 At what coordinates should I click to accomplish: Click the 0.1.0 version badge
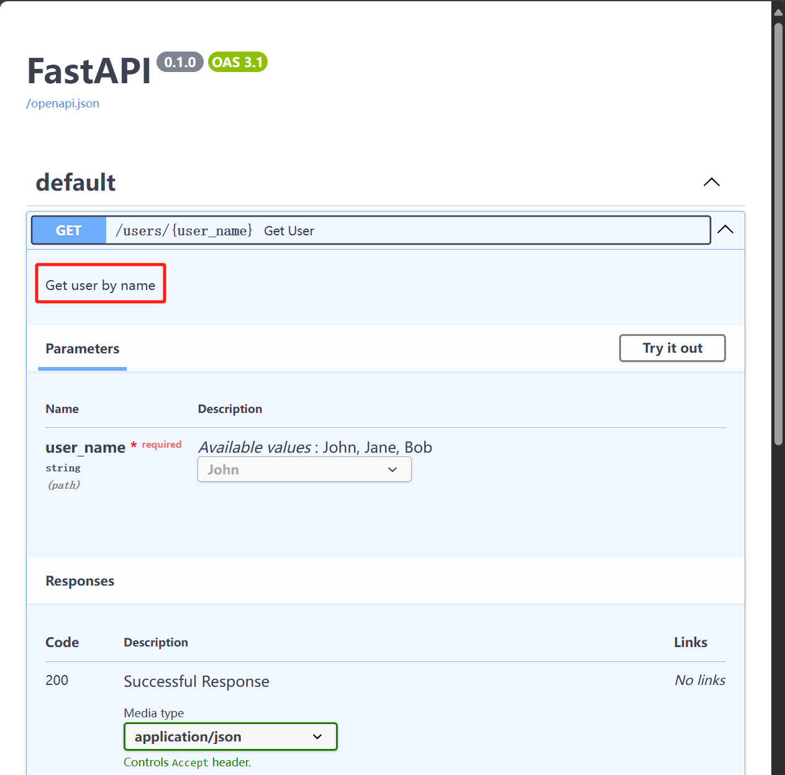[180, 62]
